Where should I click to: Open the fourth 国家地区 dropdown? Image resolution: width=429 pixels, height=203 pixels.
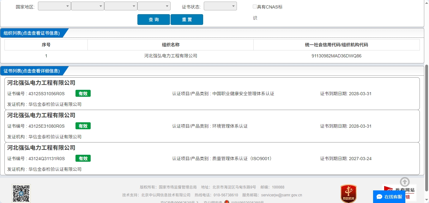154,6
